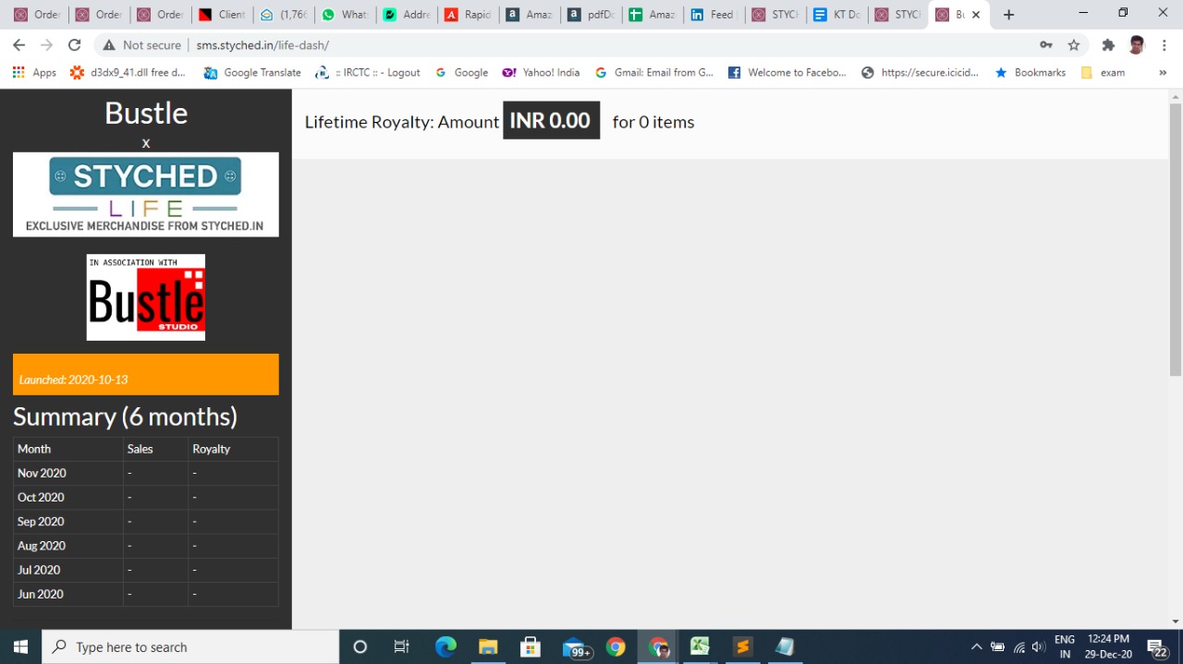1183x664 pixels.
Task: Open the exam bookmarks folder
Action: tap(1103, 72)
